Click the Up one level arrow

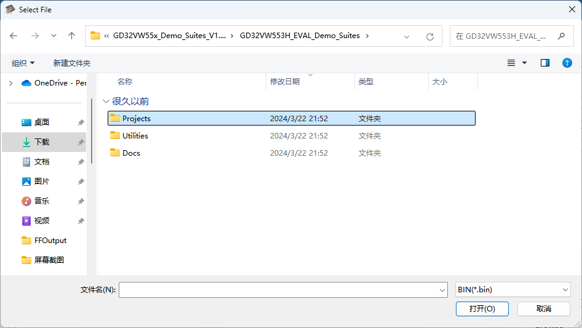point(71,36)
